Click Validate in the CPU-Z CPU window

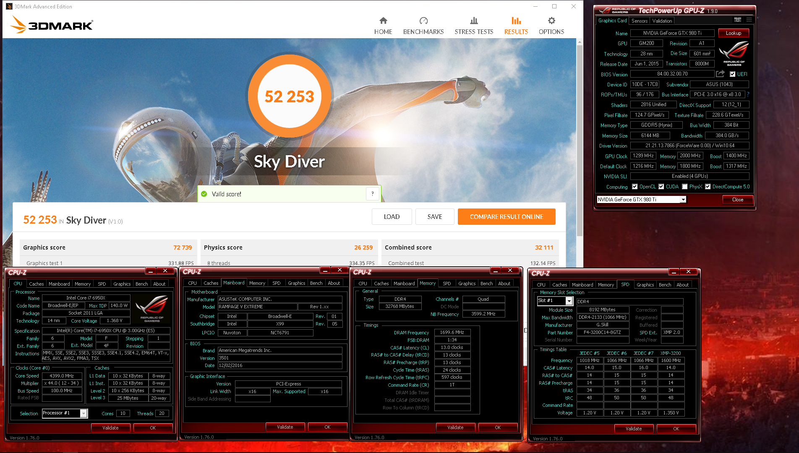click(110, 428)
